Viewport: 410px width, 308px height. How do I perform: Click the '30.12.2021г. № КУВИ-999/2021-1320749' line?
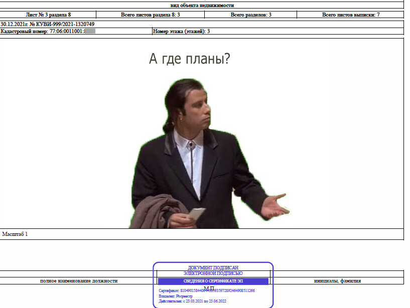click(x=47, y=24)
